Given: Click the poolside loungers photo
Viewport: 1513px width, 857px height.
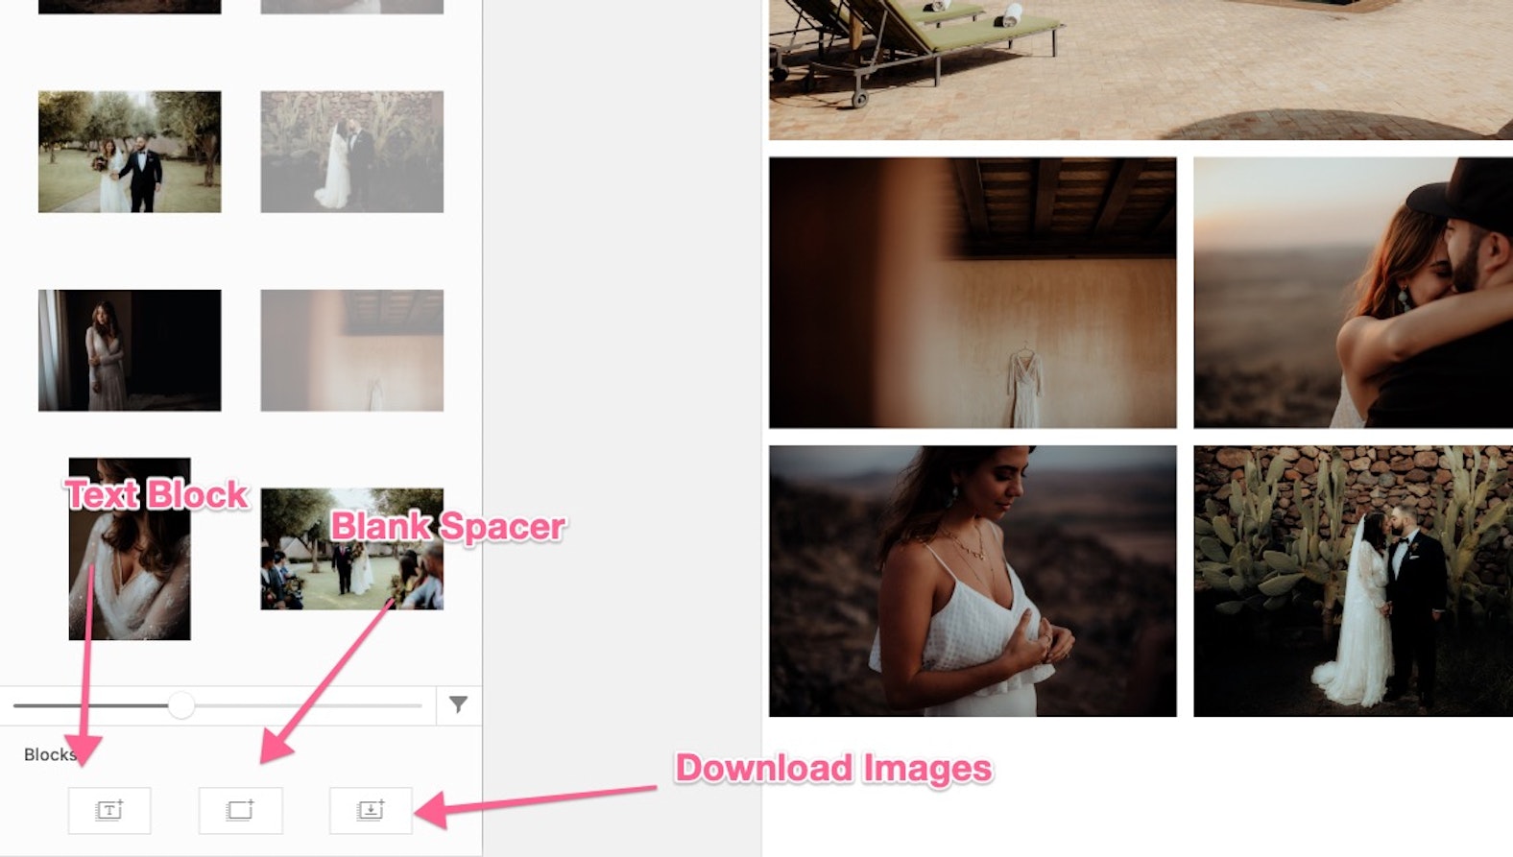Looking at the screenshot, I should click(1141, 69).
